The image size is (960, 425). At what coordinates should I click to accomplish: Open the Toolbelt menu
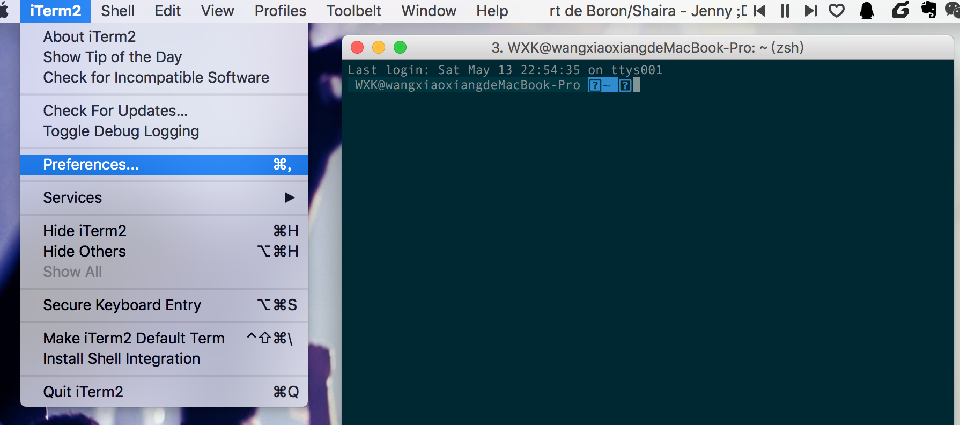pyautogui.click(x=353, y=11)
